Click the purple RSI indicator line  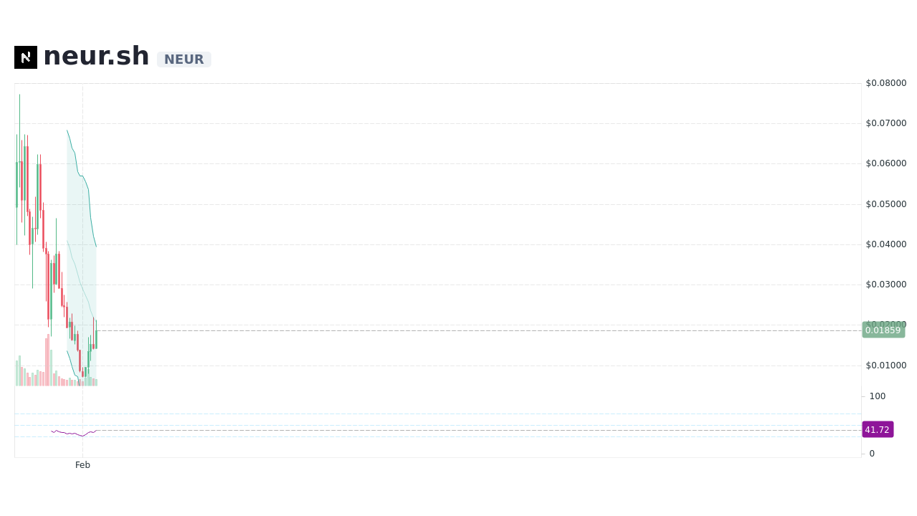tap(74, 433)
